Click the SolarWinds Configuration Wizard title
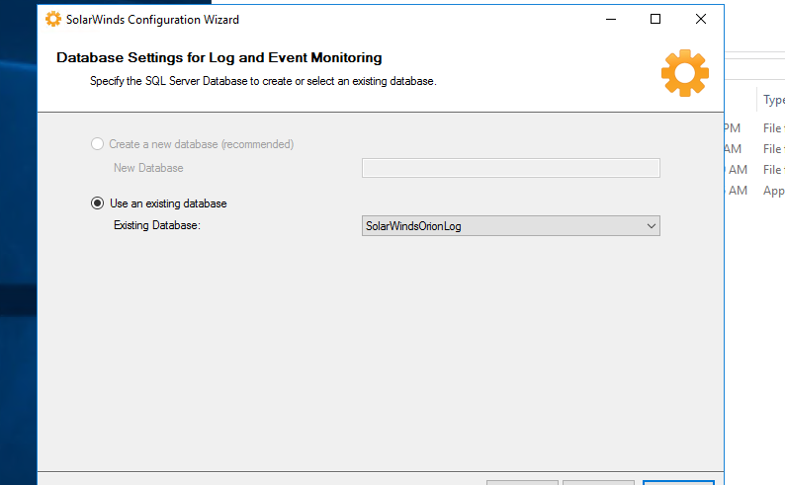785x485 pixels. (152, 20)
